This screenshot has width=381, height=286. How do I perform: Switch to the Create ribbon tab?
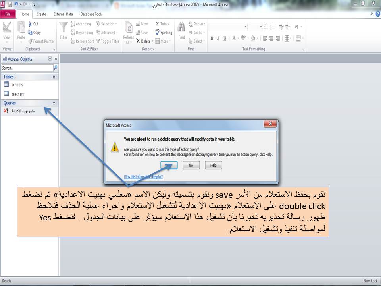41,14
